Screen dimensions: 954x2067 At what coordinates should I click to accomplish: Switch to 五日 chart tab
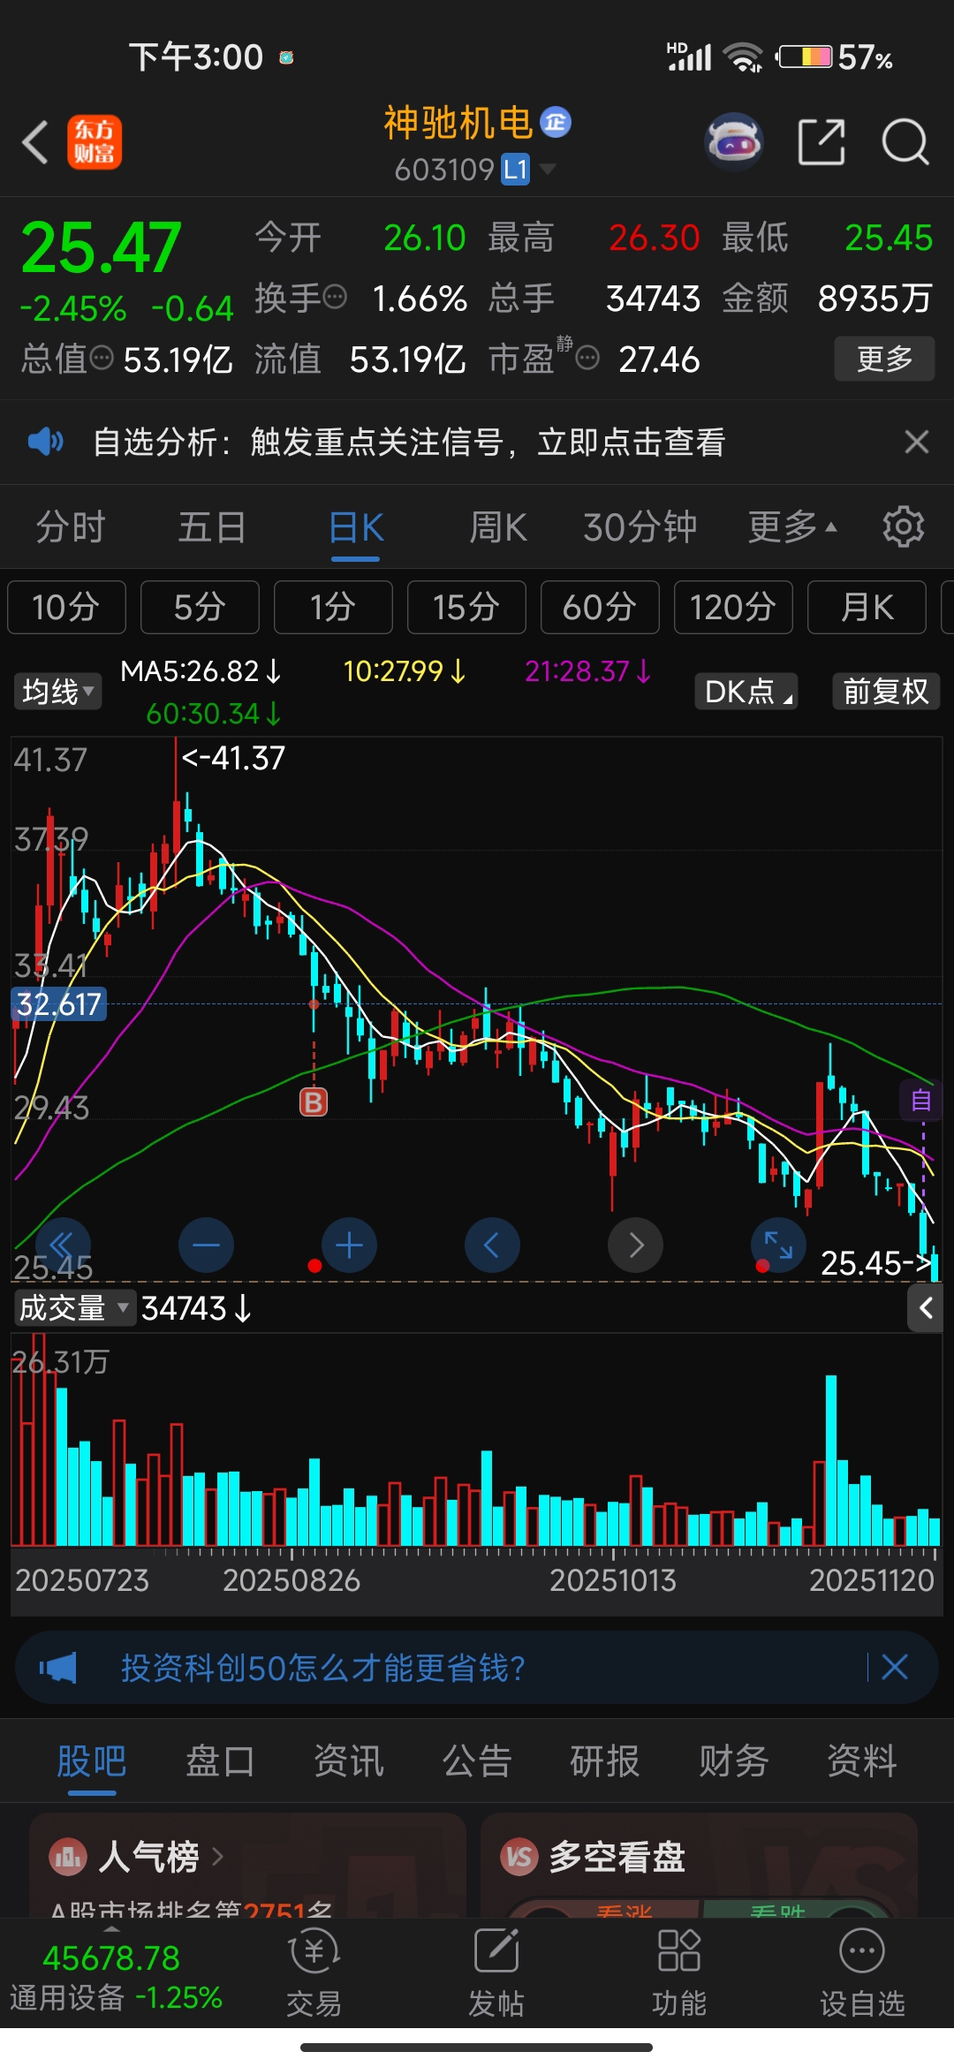tap(212, 527)
